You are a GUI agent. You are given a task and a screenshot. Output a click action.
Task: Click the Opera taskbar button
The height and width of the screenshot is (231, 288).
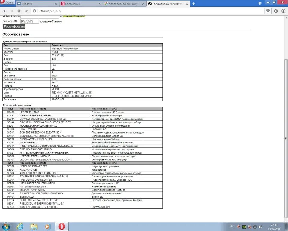tap(62, 226)
